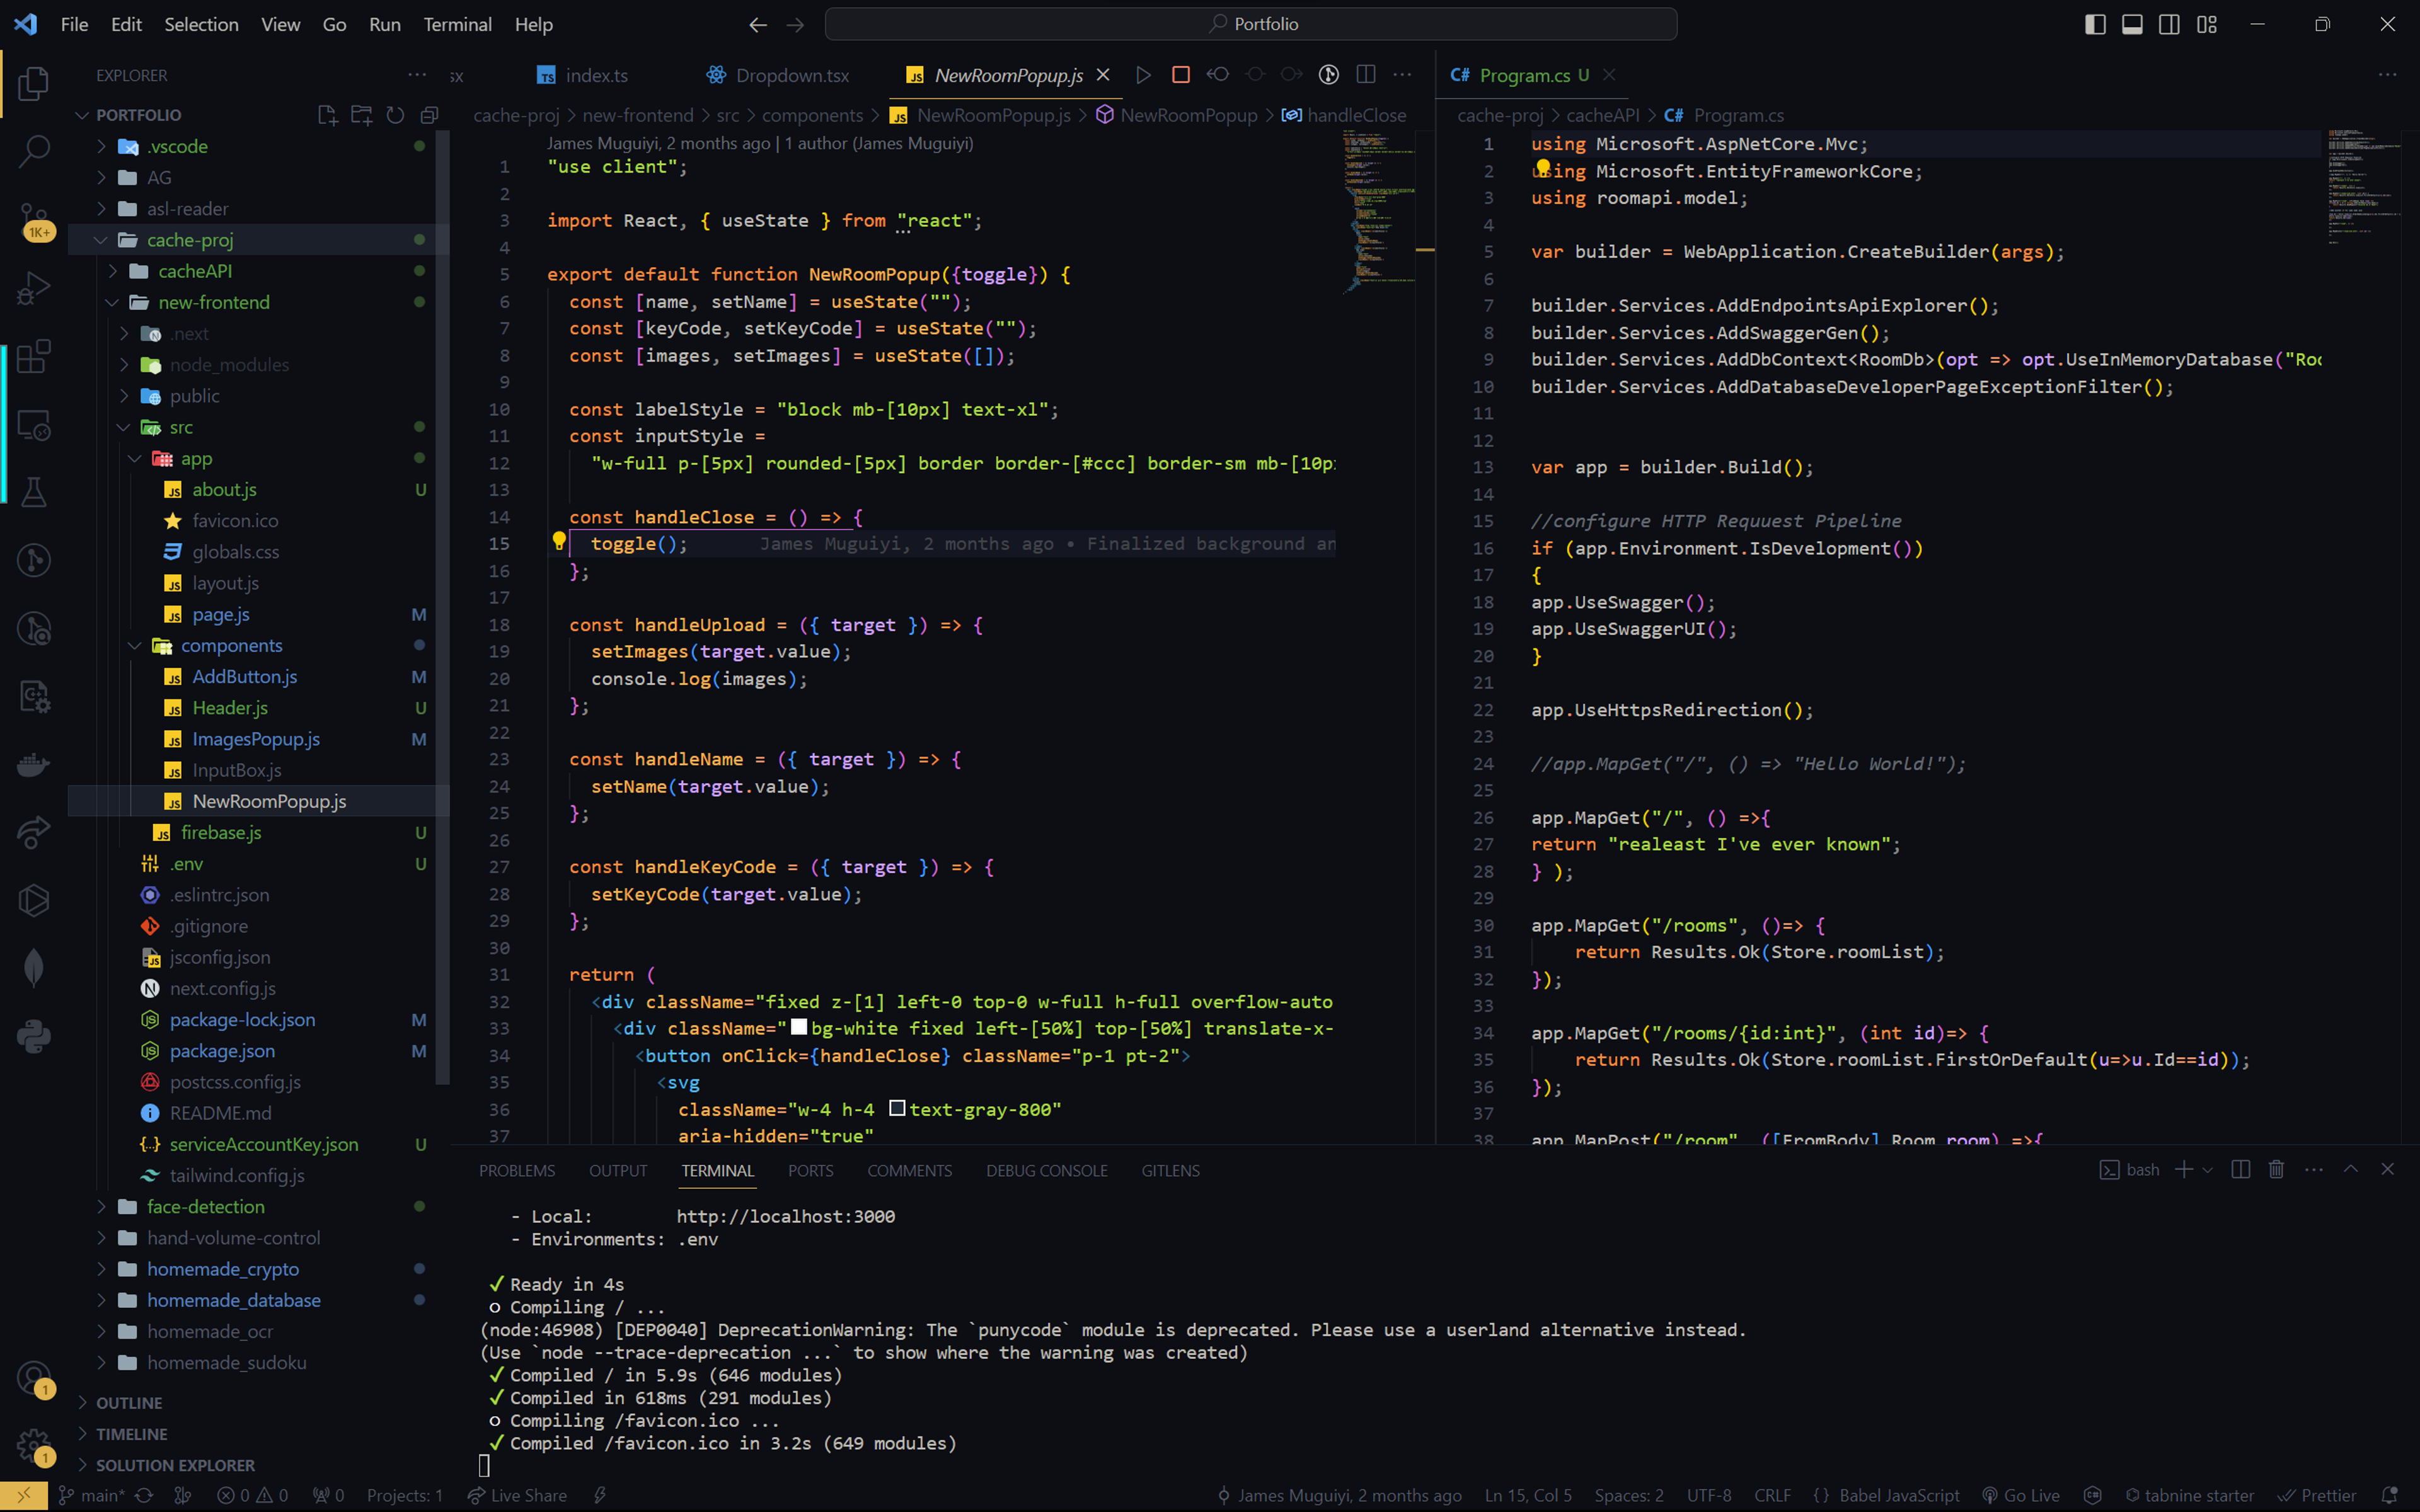Open code action lightbulb on line 15

click(x=559, y=542)
